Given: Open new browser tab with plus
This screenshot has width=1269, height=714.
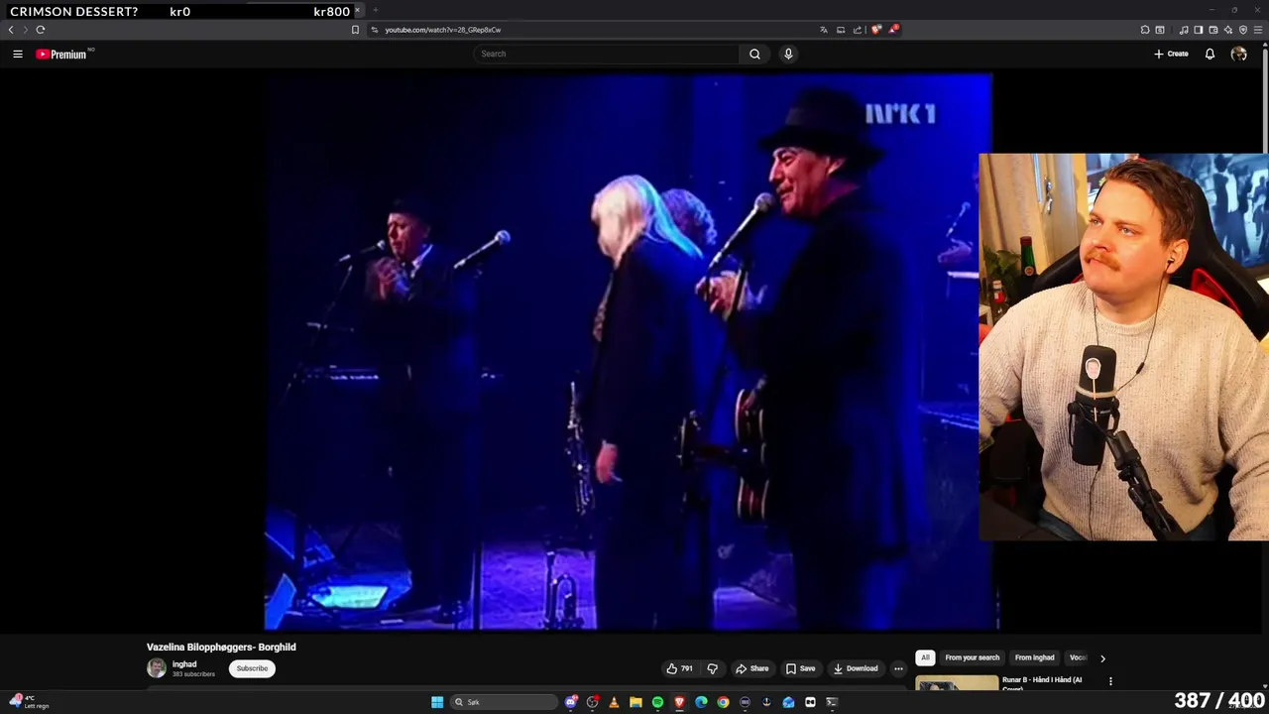Looking at the screenshot, I should [x=375, y=10].
